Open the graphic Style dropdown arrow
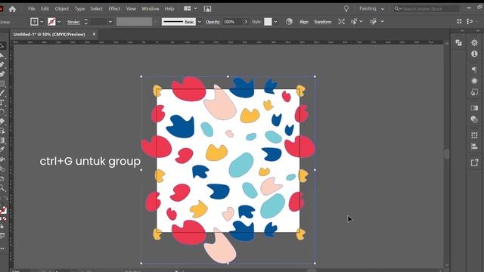484x272 pixels. pos(275,22)
